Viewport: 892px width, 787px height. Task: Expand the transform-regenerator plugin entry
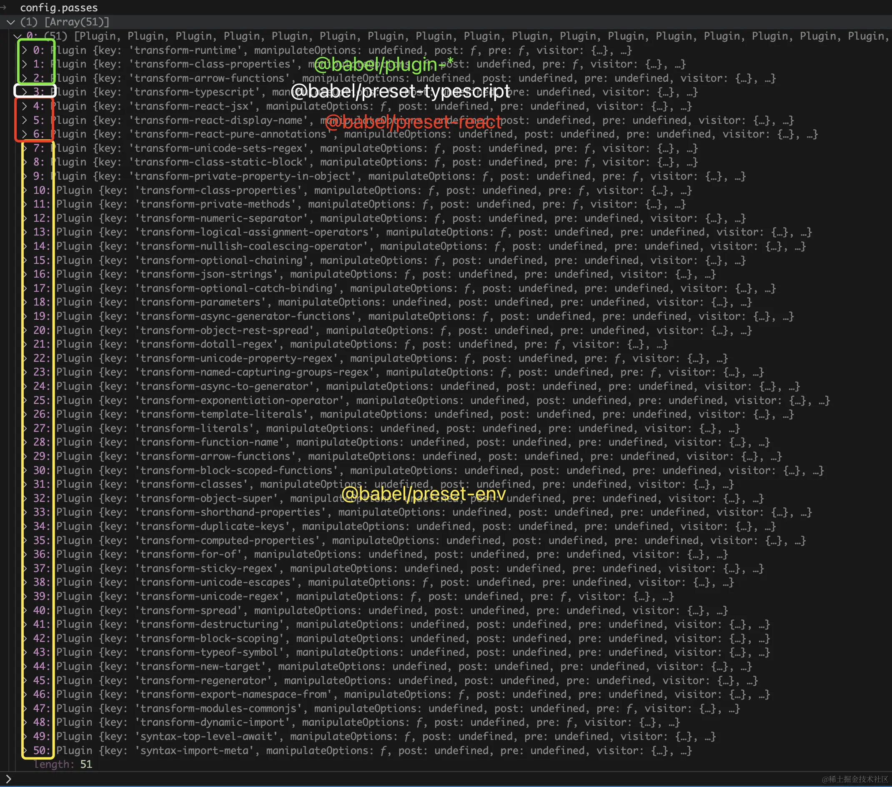[25, 680]
